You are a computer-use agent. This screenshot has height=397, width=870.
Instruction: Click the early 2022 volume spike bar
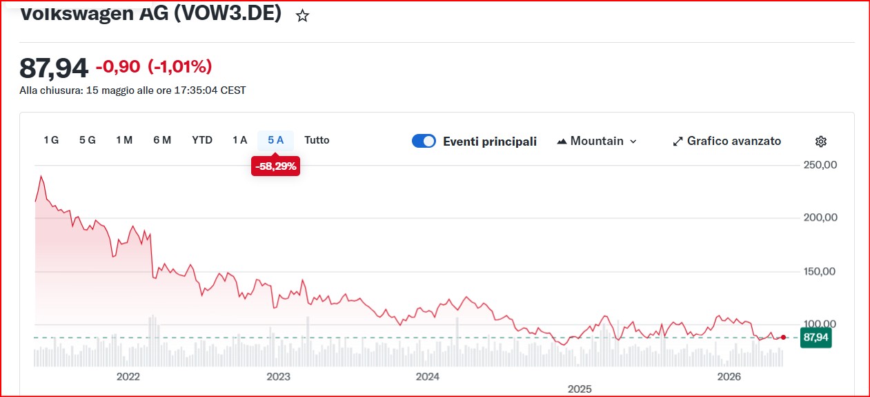pyautogui.click(x=151, y=341)
